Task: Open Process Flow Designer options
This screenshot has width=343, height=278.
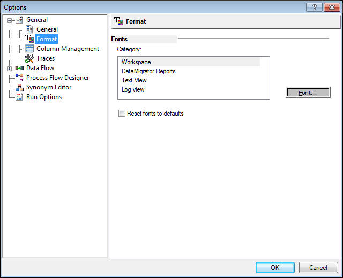Action: (x=57, y=78)
